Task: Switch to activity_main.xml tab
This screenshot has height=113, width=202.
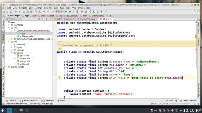Action: 64,19
